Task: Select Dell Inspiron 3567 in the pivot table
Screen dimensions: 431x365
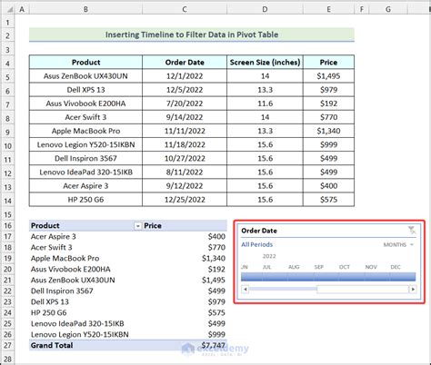Action: (x=85, y=291)
